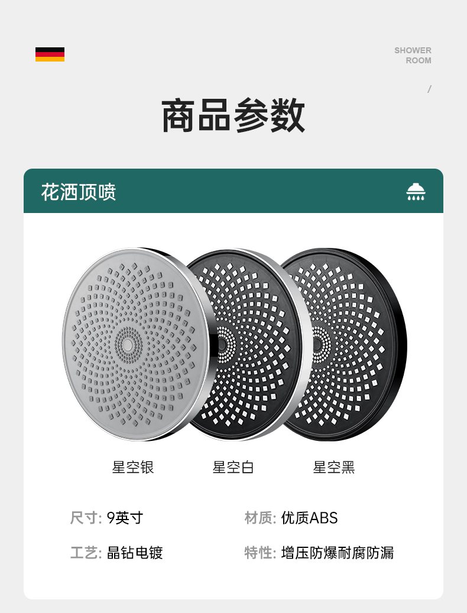Click the 优质ABS material value
The image size is (467, 613).
[309, 518]
